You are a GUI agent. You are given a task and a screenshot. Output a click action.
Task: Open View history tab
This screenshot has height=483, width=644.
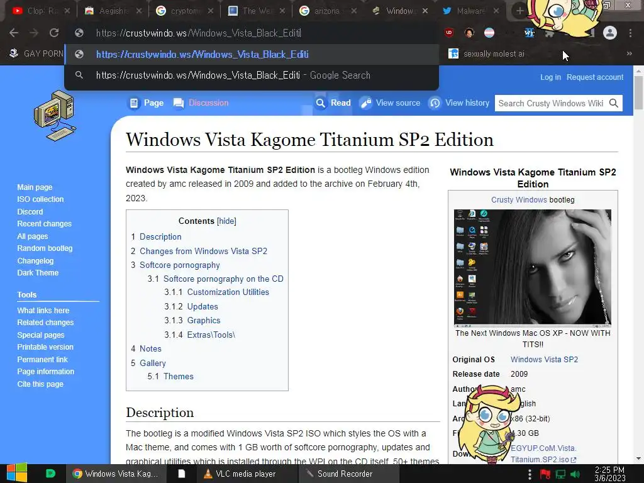tap(458, 103)
